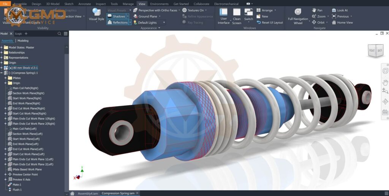Select 80 mm Shock v13:1 component

(23, 68)
